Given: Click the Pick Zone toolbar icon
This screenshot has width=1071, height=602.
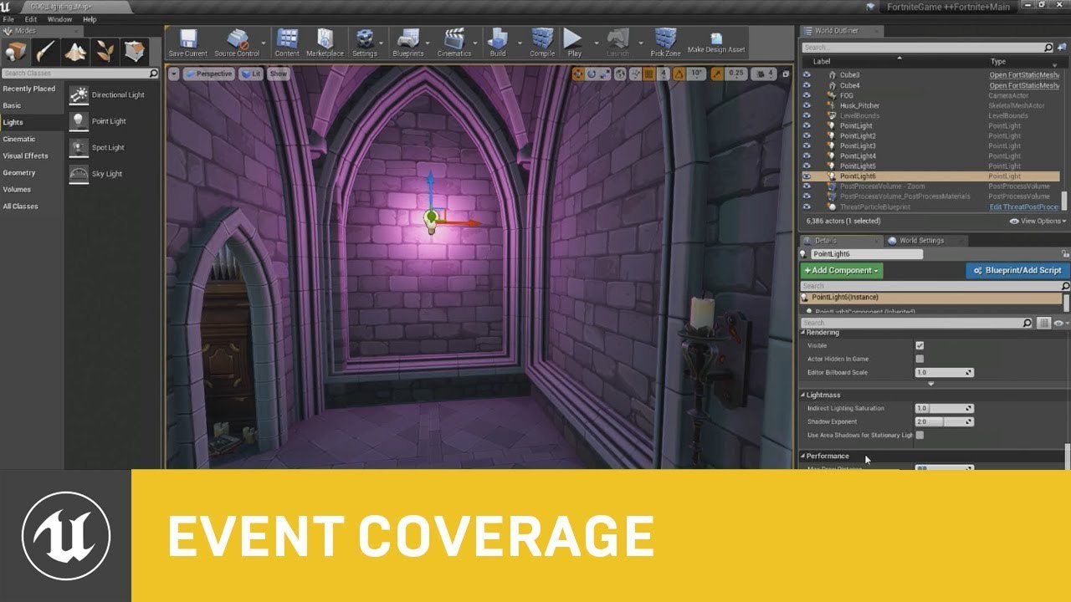Looking at the screenshot, I should [x=666, y=39].
